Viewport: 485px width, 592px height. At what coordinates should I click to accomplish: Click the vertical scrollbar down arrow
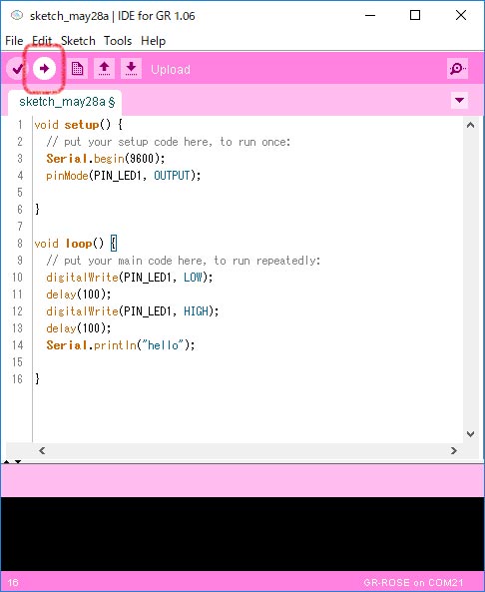click(470, 434)
